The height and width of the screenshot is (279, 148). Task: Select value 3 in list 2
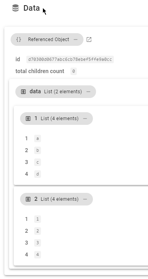point(37,243)
